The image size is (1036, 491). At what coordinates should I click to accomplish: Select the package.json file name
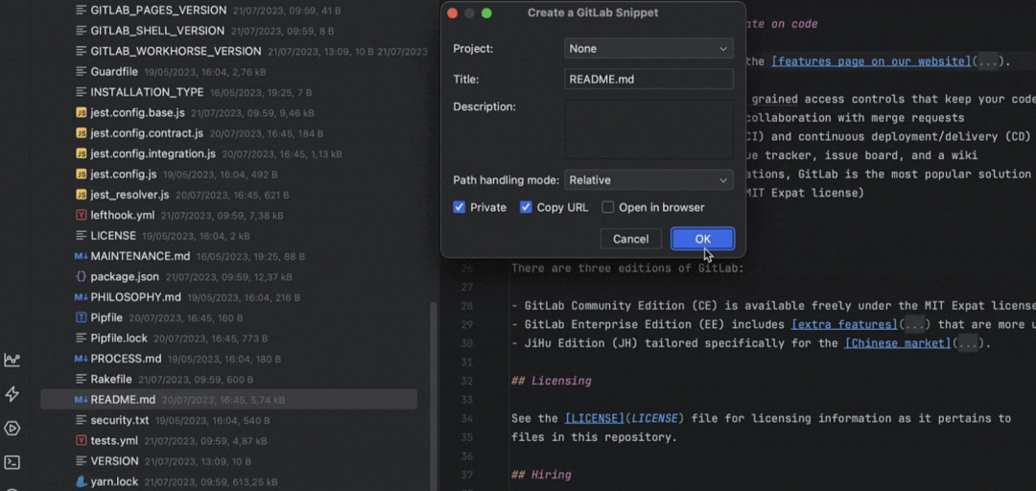(x=124, y=277)
